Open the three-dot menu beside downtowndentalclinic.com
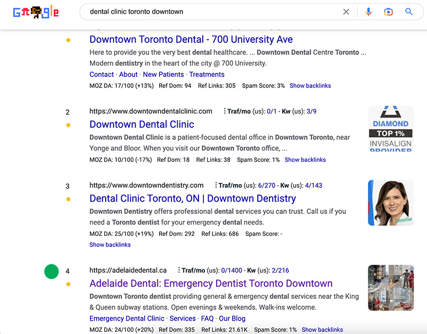This screenshot has width=427, height=334. pyautogui.click(x=224, y=111)
